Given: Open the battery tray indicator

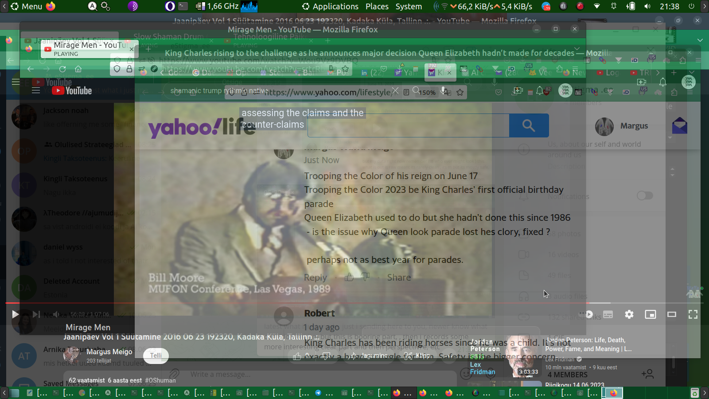Looking at the screenshot, I should pos(631,6).
